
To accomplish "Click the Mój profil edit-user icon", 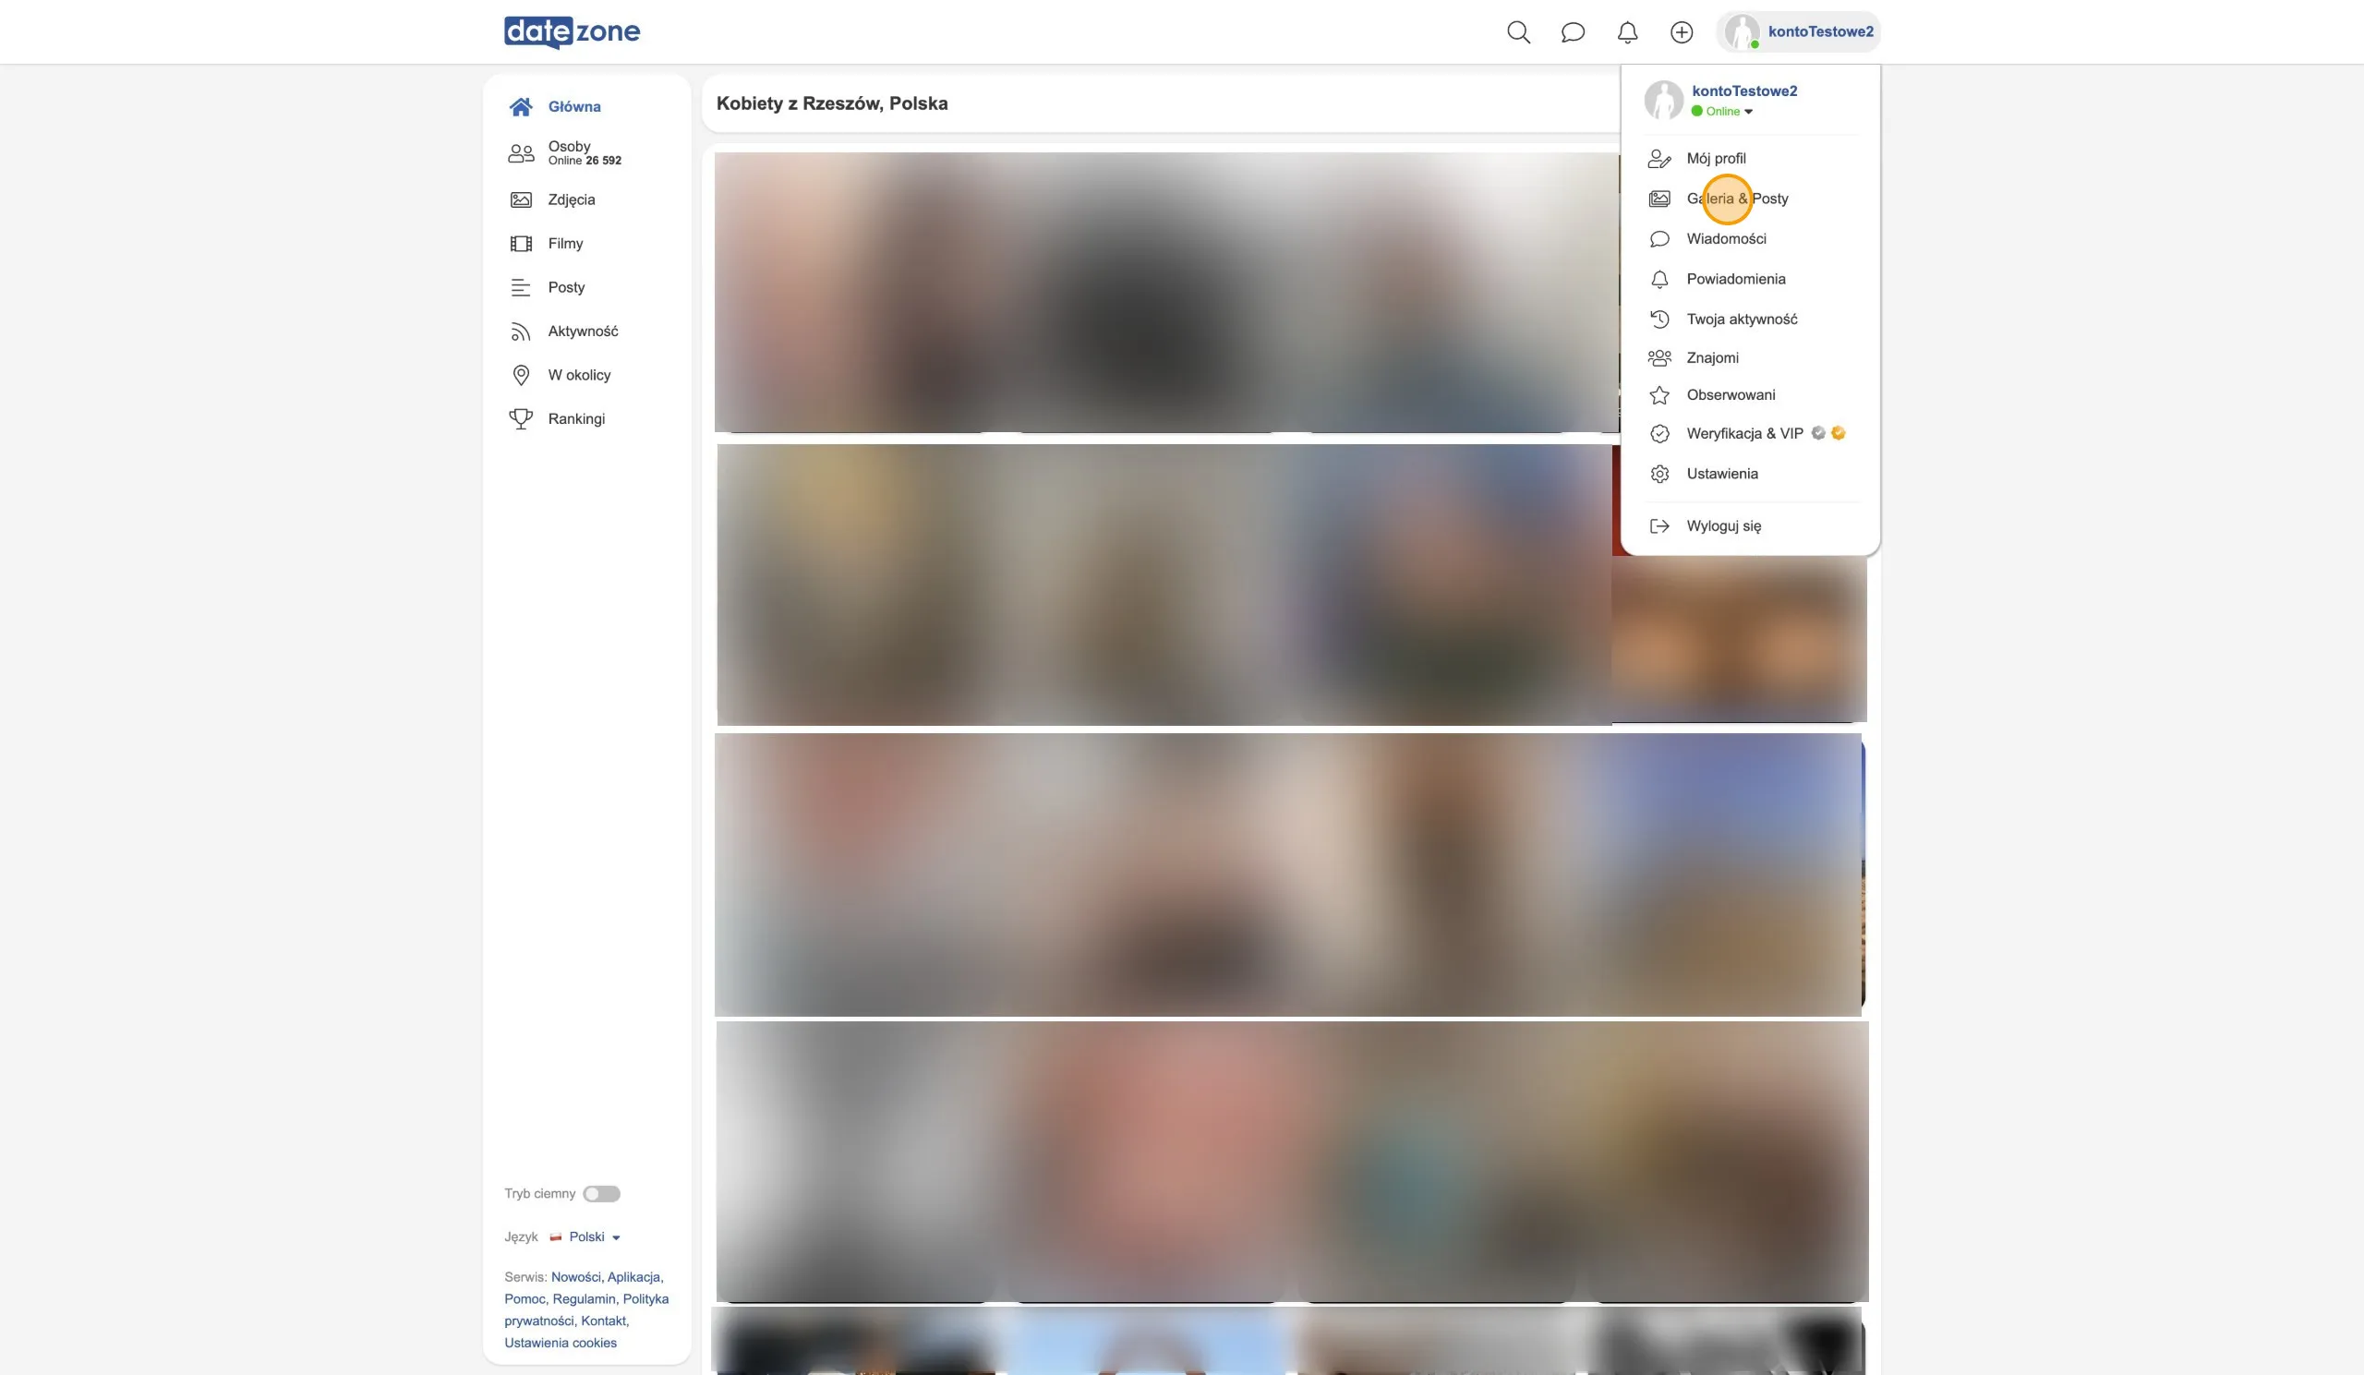I will [1659, 159].
